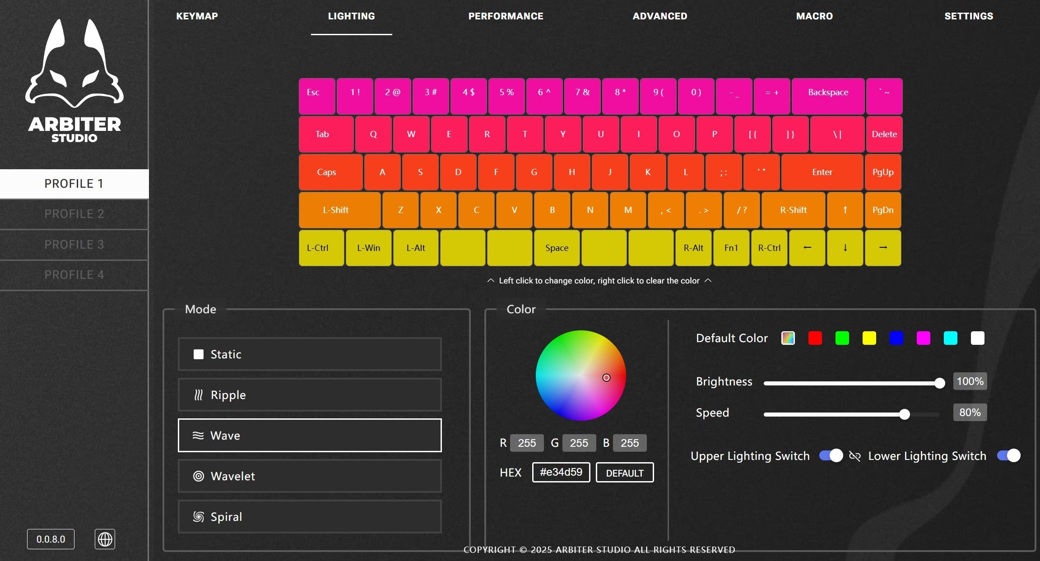Switch to Profile 2

pyautogui.click(x=74, y=214)
